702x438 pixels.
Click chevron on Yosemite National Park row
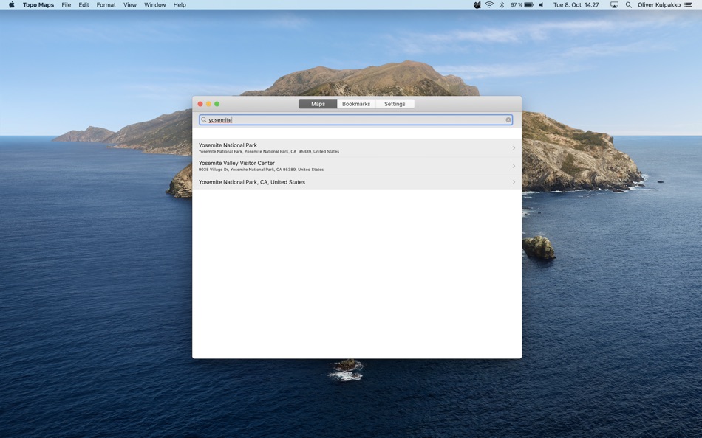click(x=514, y=148)
